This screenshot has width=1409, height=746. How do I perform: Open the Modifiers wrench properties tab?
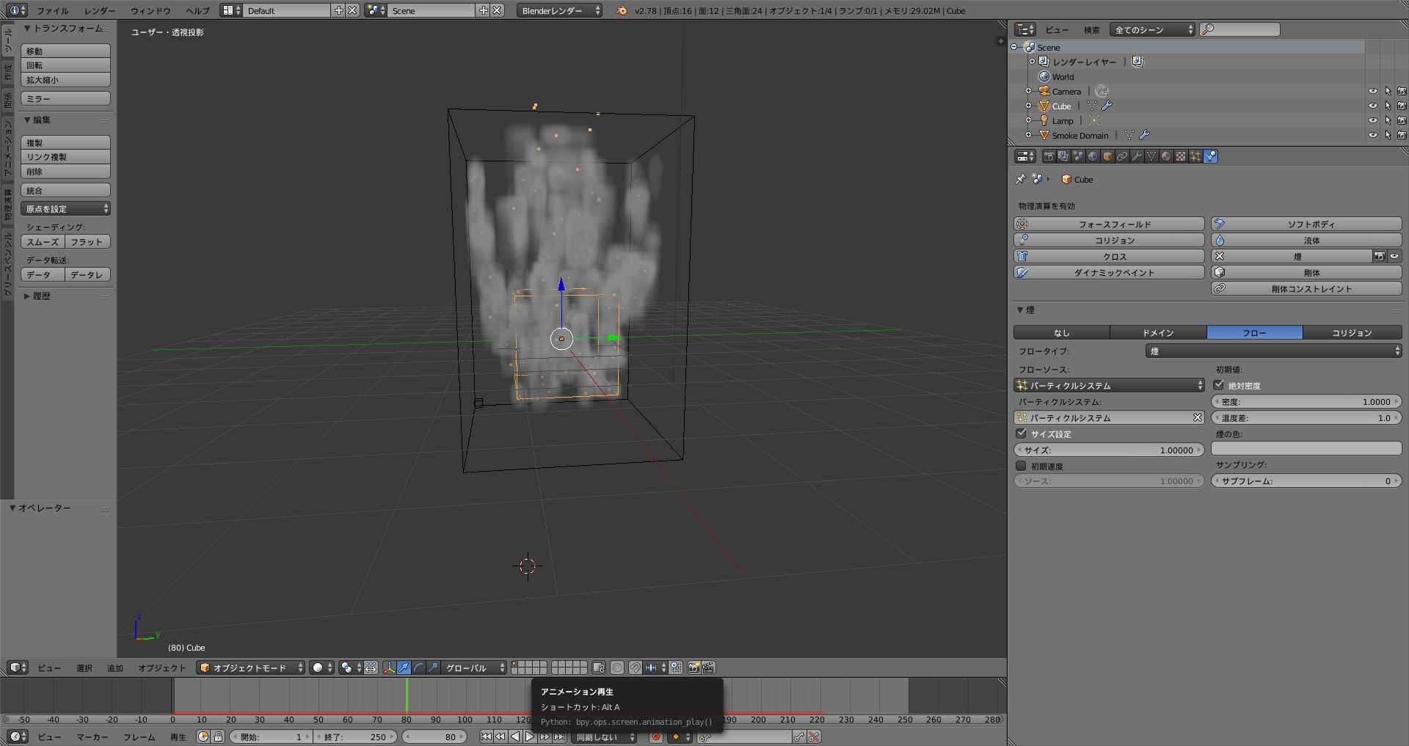click(x=1137, y=156)
